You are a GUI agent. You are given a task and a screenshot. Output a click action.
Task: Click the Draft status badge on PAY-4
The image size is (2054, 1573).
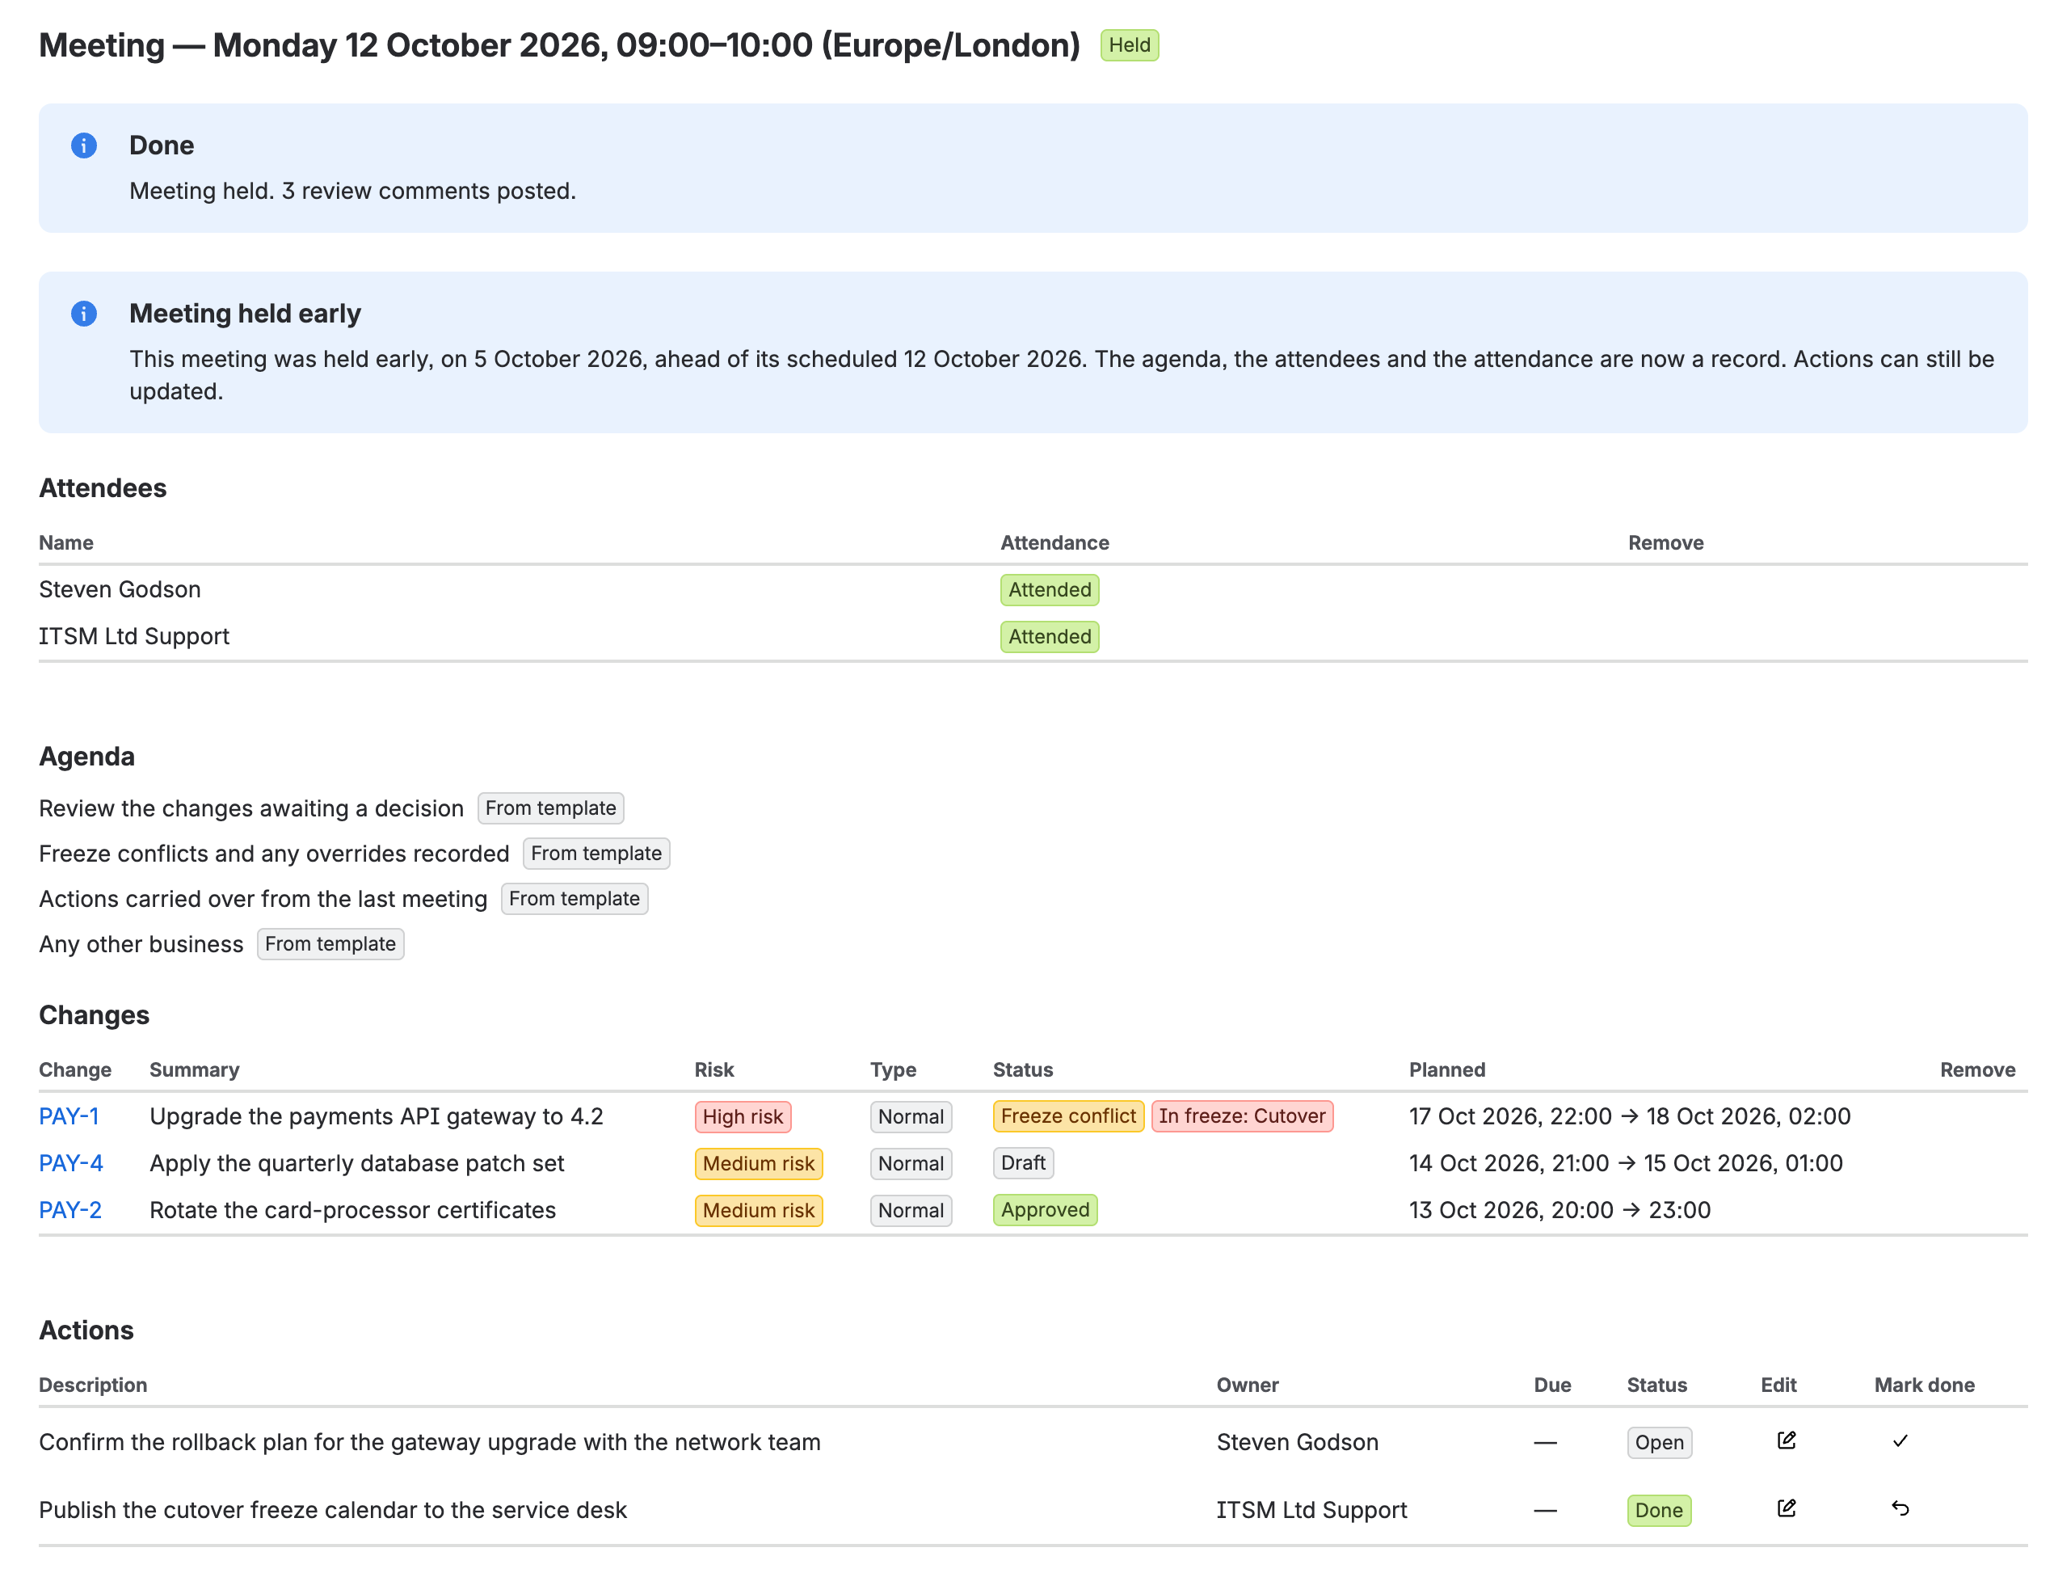(x=1023, y=1163)
